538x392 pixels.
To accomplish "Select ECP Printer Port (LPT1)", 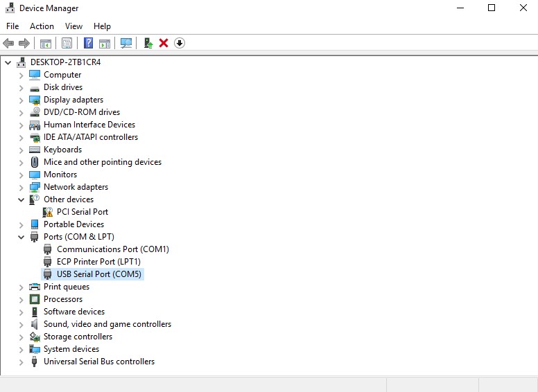I will pos(99,262).
